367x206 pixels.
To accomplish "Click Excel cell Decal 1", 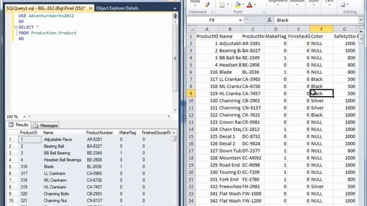I will point(230,136).
